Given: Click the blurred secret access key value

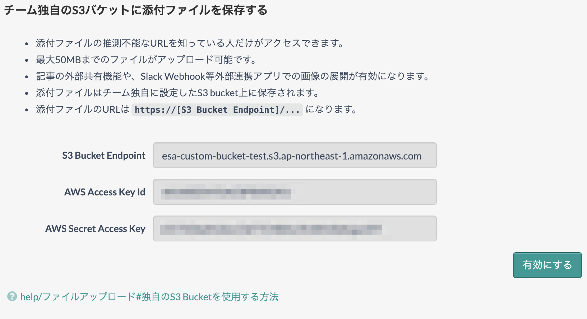Looking at the screenshot, I should click(271, 229).
